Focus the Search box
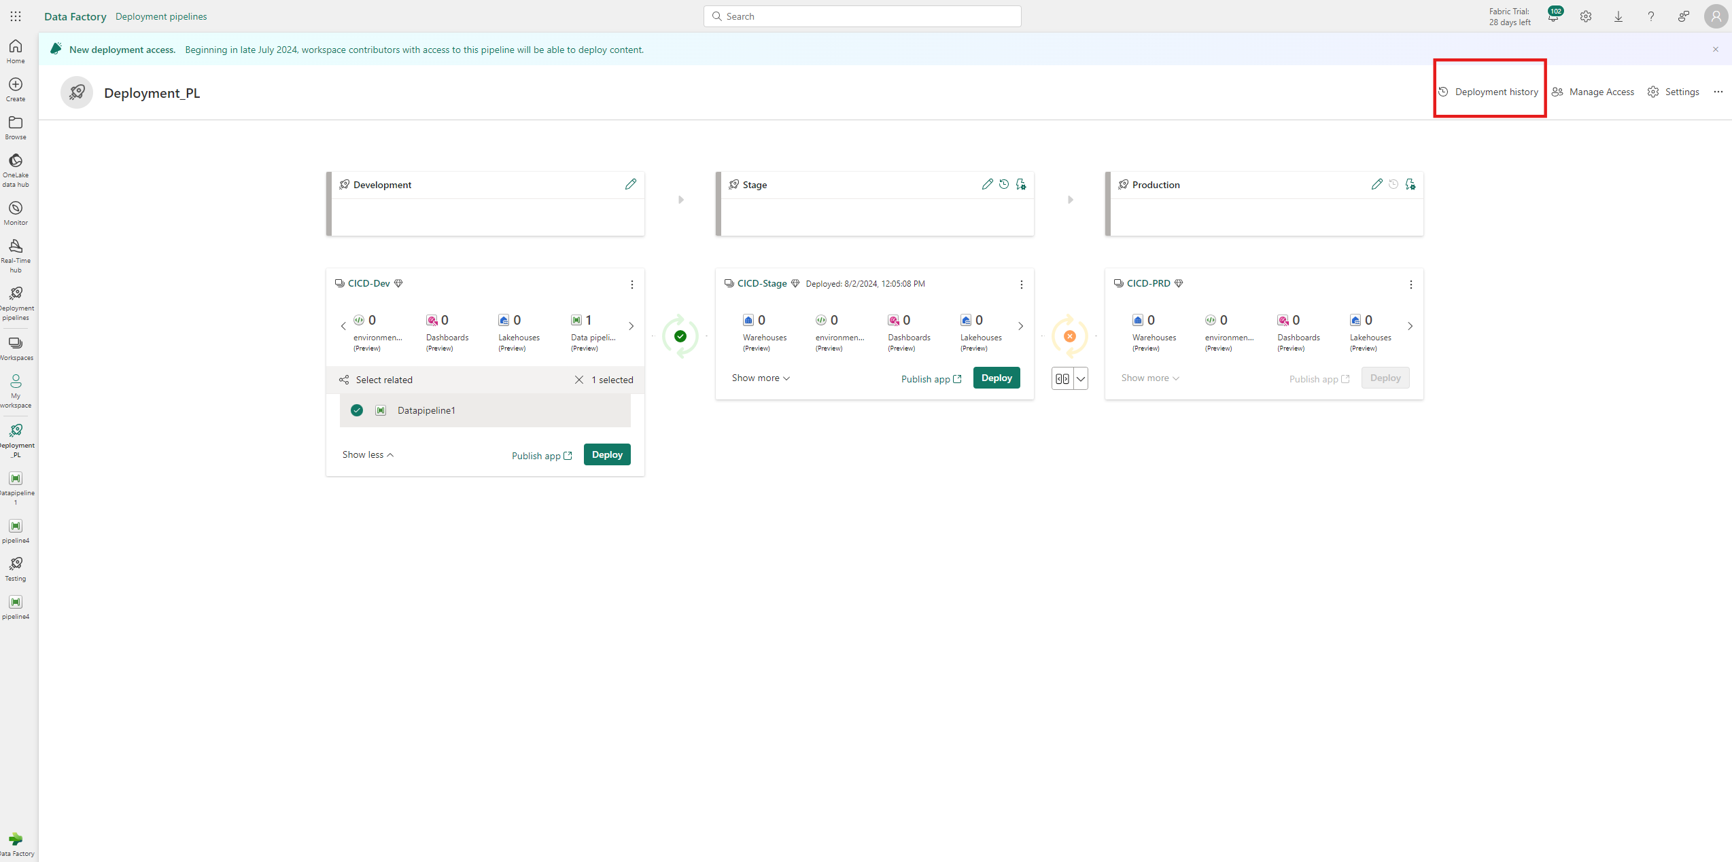 click(x=862, y=16)
